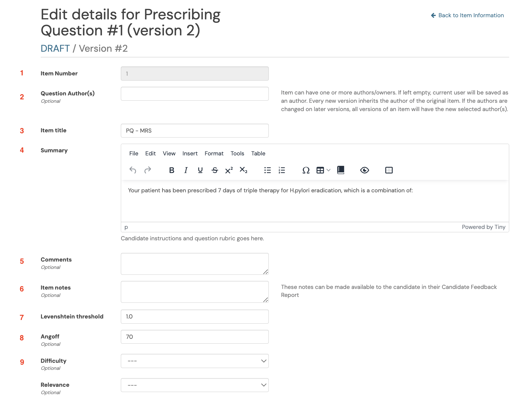Toggle Bold formatting in editor toolbar
532x408 pixels.
pyautogui.click(x=172, y=170)
